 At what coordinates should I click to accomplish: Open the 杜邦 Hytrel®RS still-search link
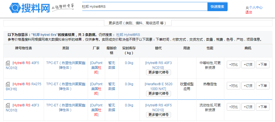pos(128,35)
